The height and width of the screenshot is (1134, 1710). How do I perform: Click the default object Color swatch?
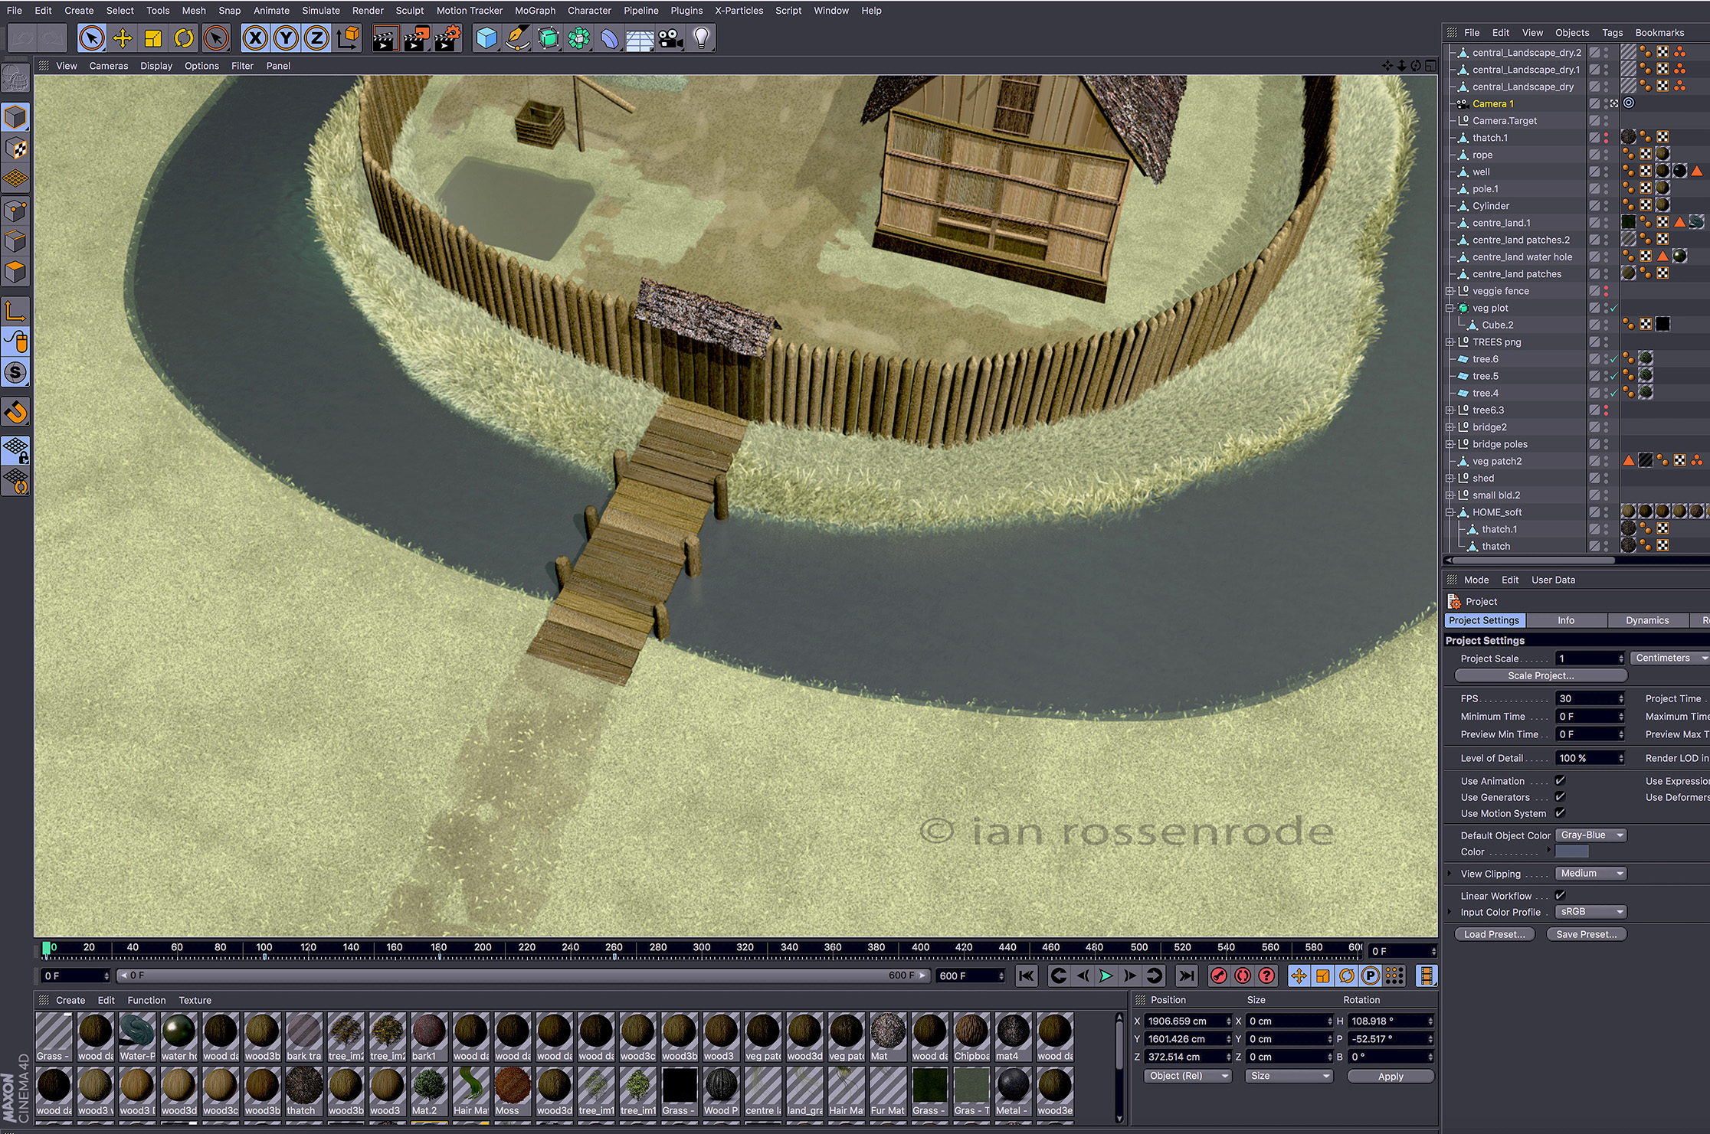click(1572, 851)
